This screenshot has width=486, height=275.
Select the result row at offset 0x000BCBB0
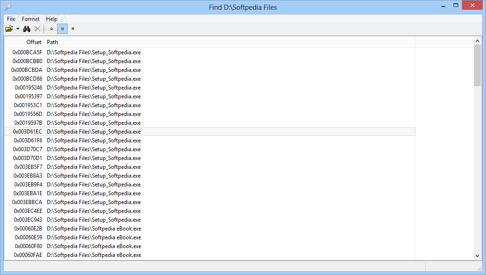click(210, 61)
